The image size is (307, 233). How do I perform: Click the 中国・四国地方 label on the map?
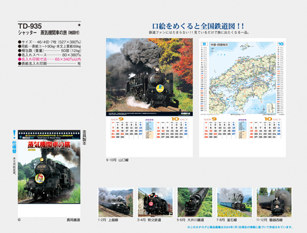(219, 45)
